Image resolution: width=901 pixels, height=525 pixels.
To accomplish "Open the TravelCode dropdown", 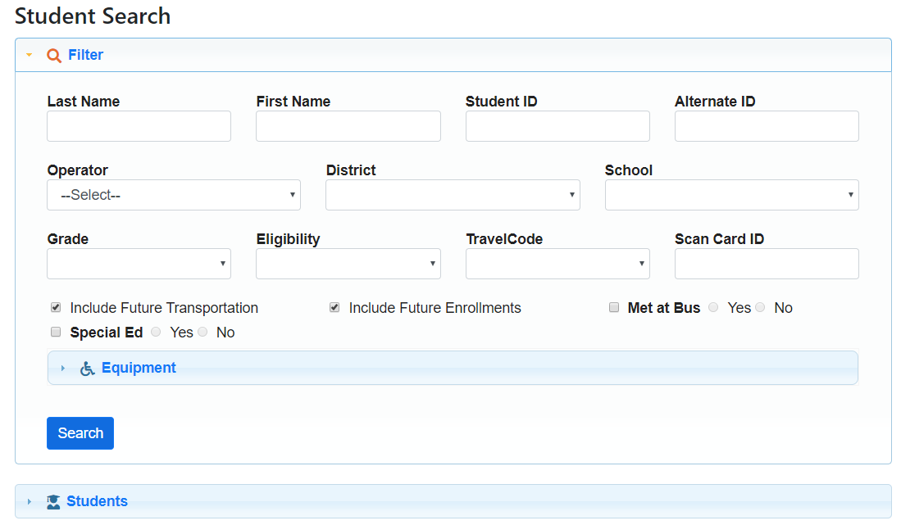I will pos(557,264).
